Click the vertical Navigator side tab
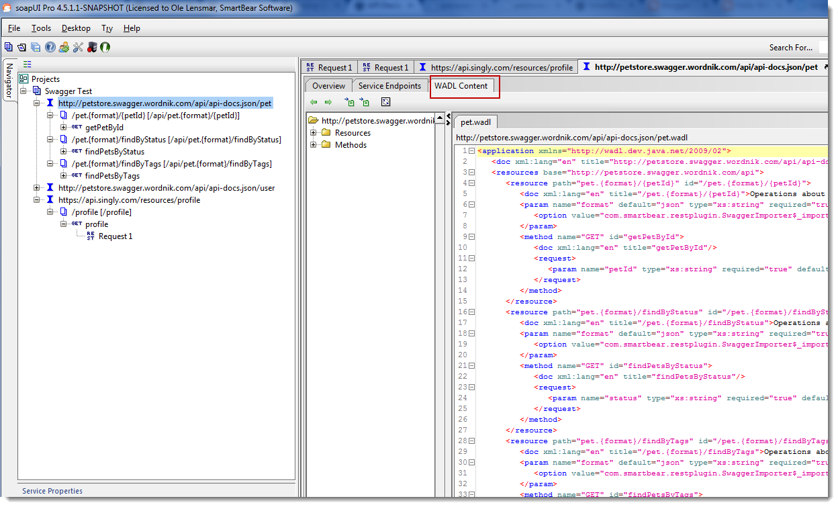This screenshot has width=838, height=507. click(x=9, y=81)
